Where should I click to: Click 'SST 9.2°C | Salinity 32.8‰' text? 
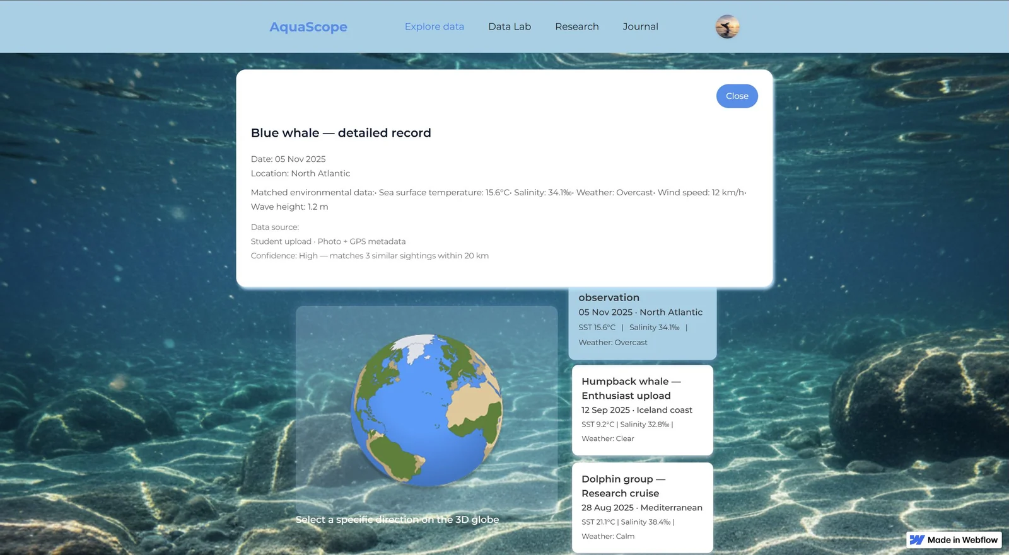tap(627, 425)
